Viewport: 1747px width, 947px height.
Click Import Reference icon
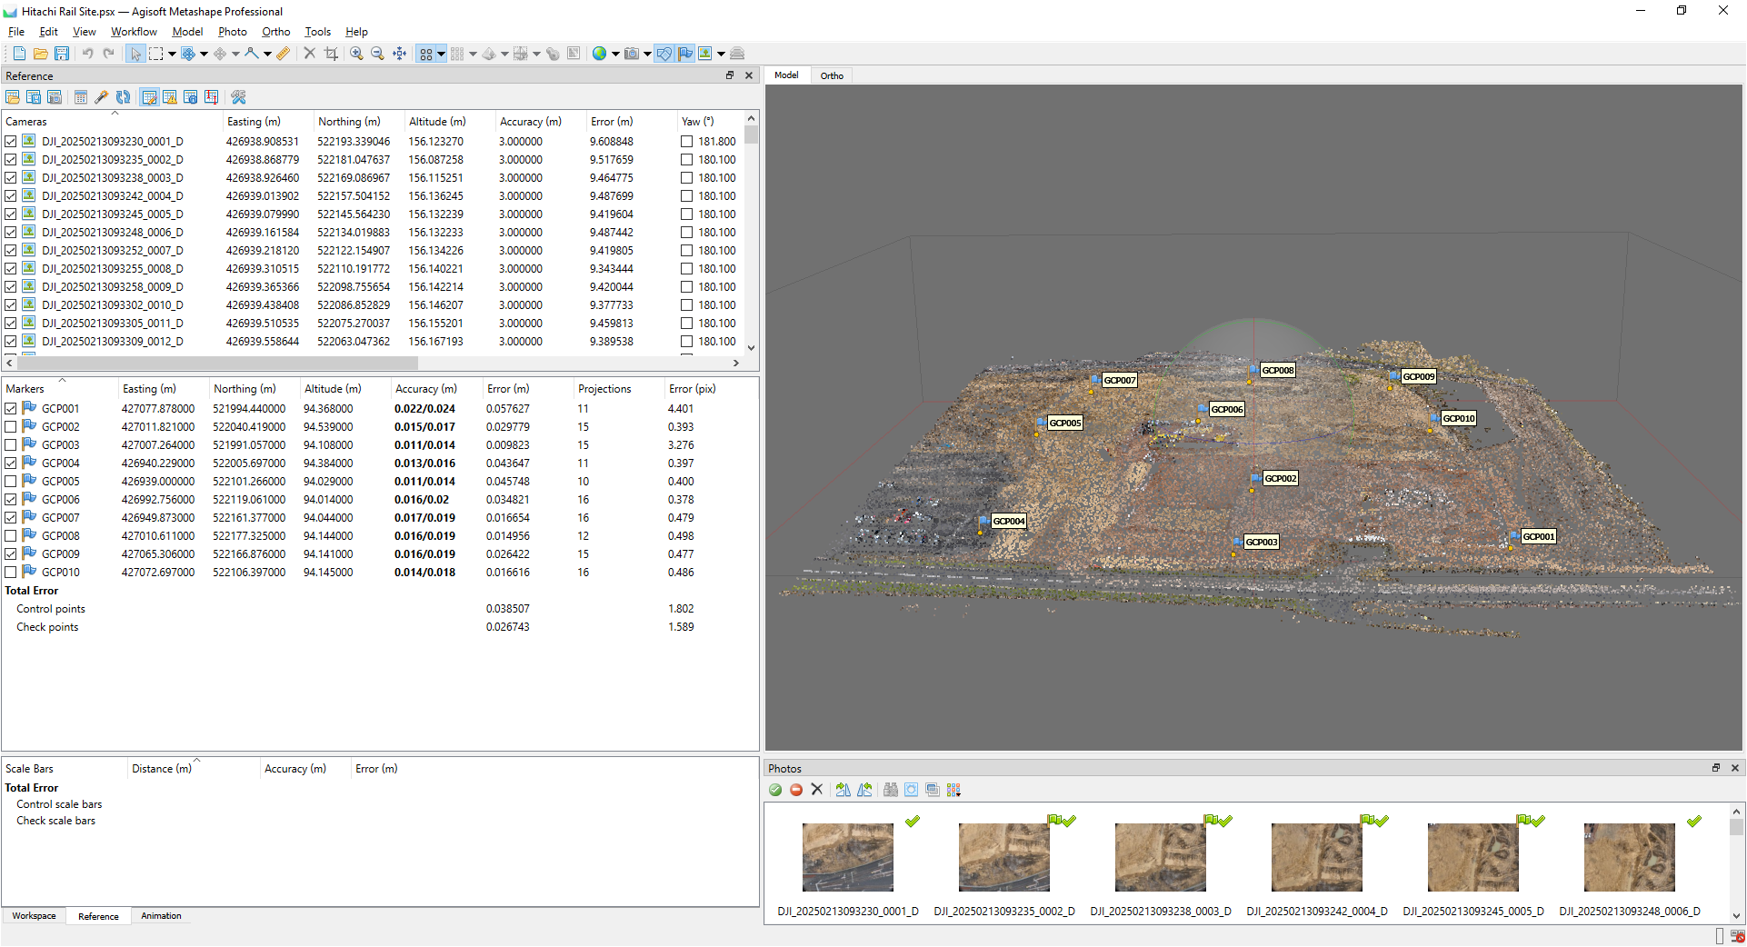click(13, 97)
